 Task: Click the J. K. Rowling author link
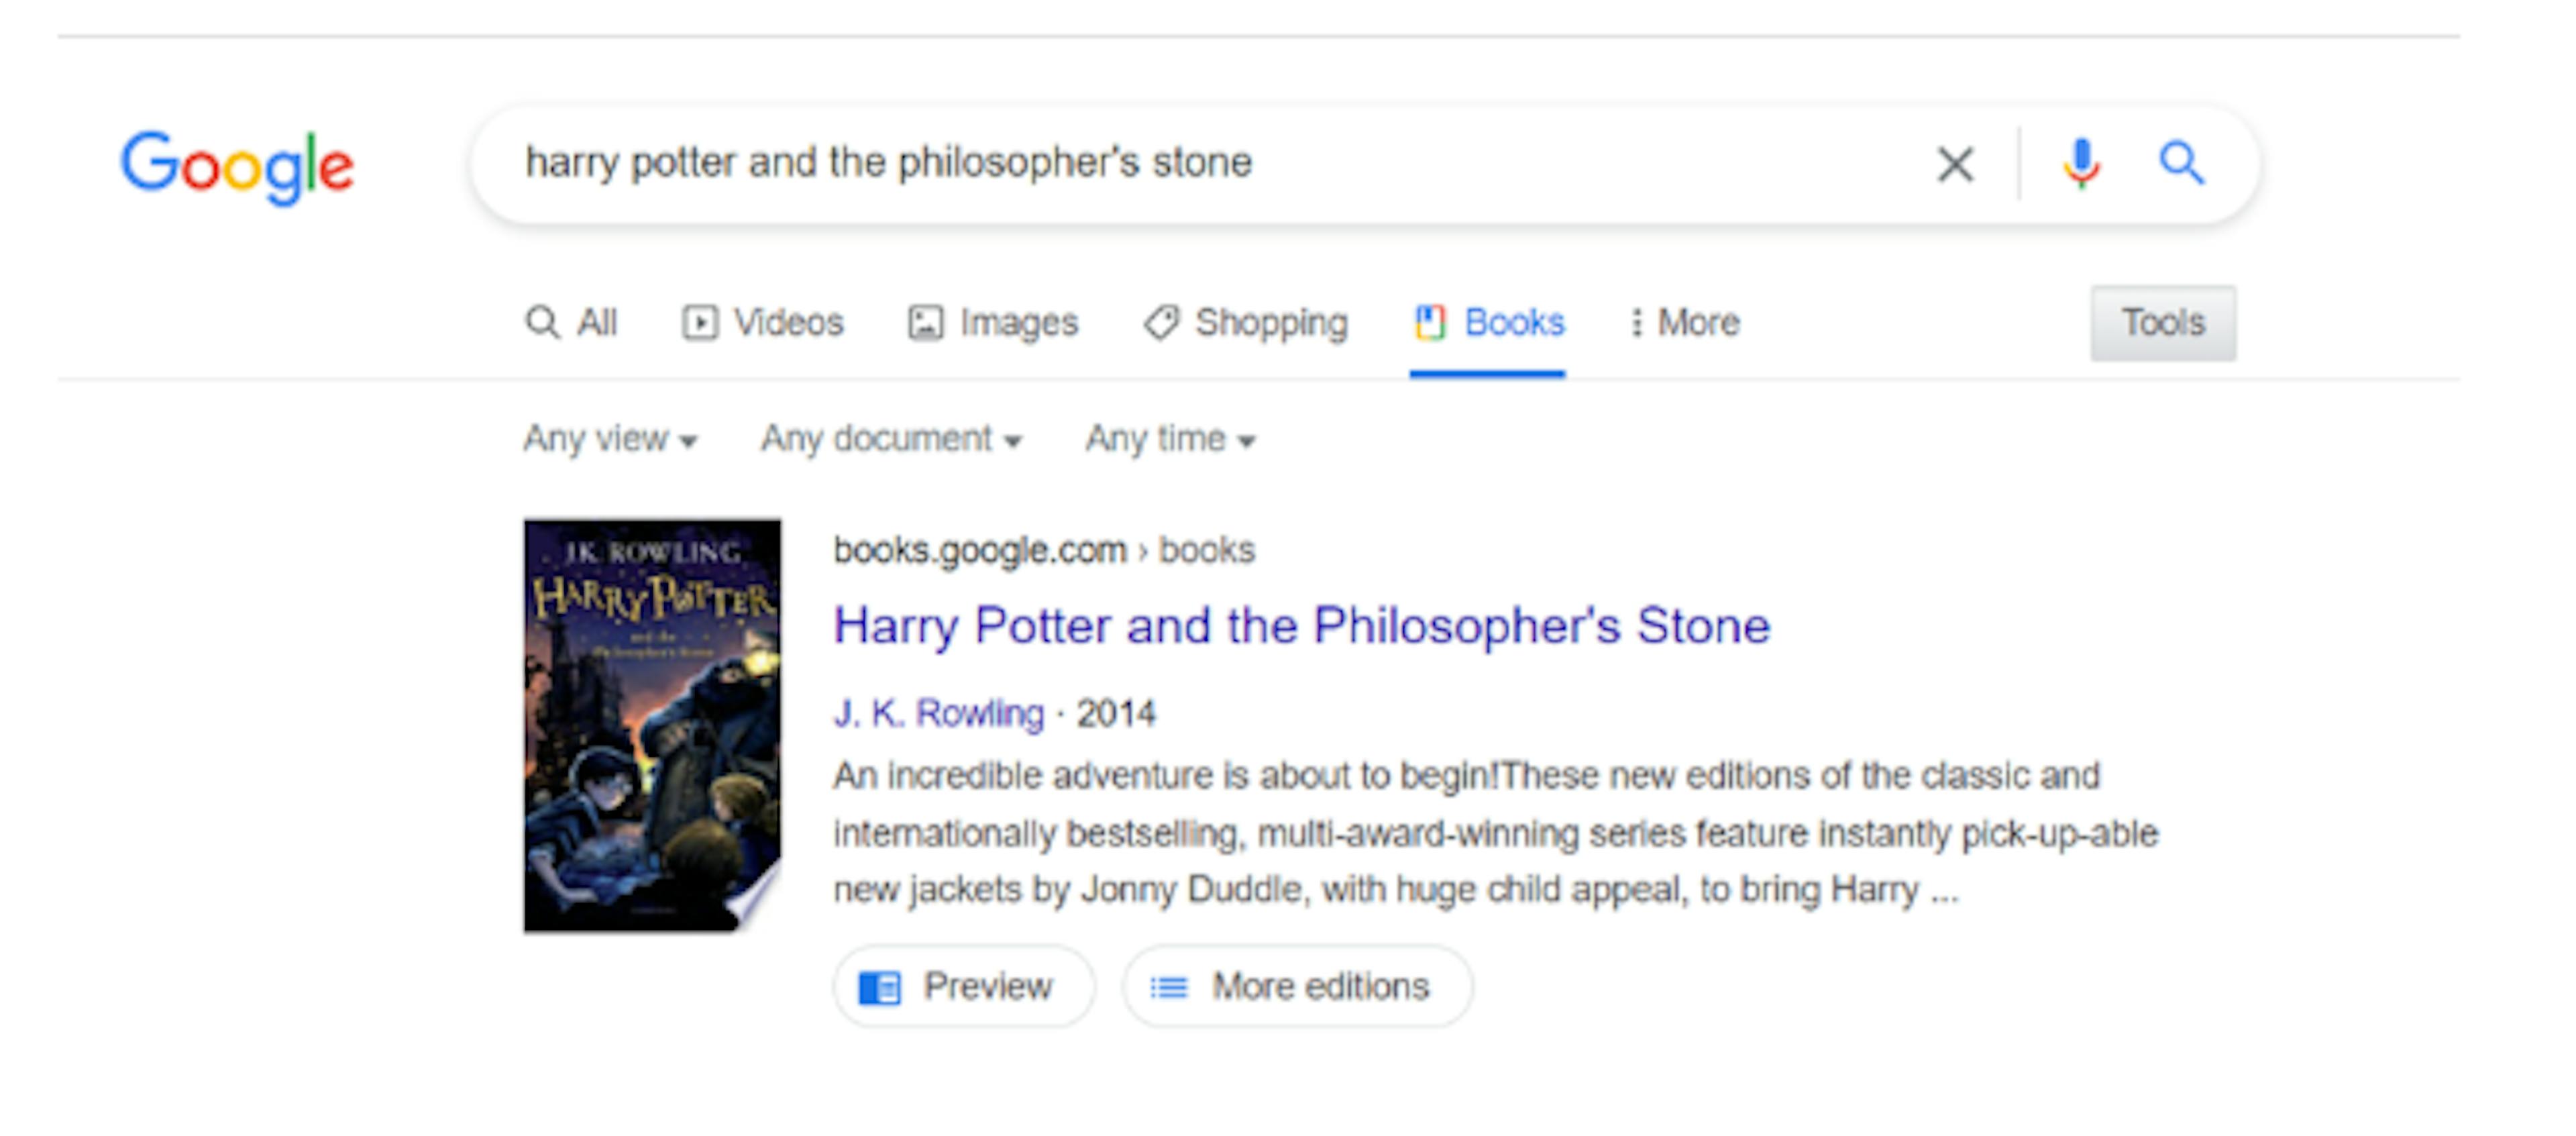click(939, 713)
